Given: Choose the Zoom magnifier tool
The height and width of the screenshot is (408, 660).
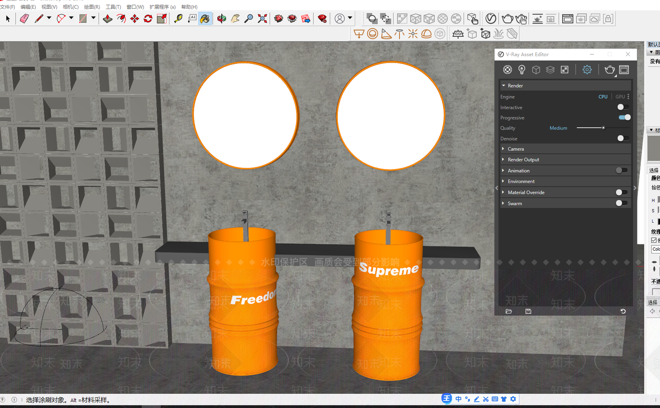Looking at the screenshot, I should point(249,19).
